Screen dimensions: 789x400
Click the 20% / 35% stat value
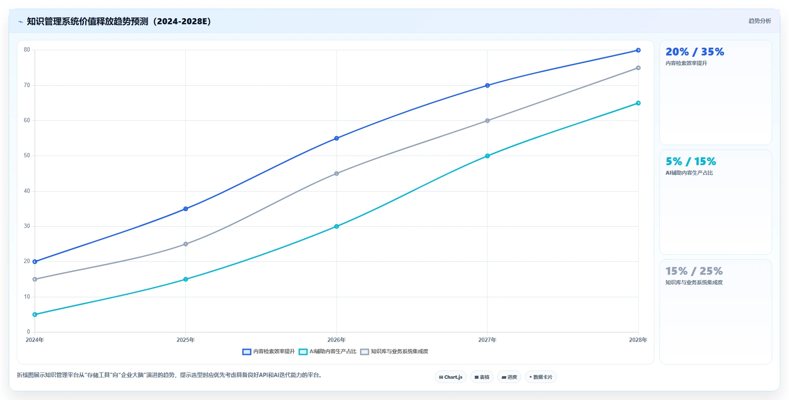tap(695, 52)
